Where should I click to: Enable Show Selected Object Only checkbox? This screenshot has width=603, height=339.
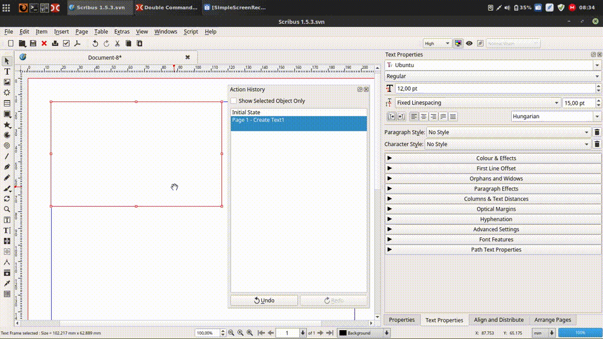pos(234,101)
